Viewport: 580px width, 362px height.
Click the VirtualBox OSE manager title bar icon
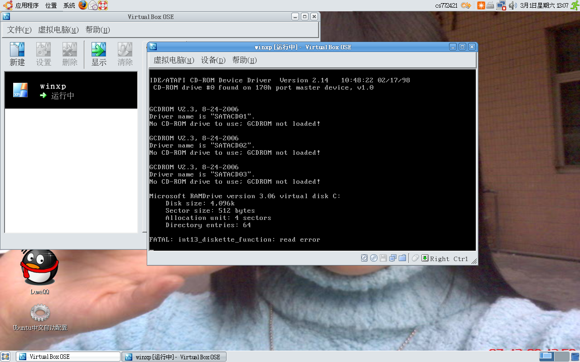click(6, 16)
